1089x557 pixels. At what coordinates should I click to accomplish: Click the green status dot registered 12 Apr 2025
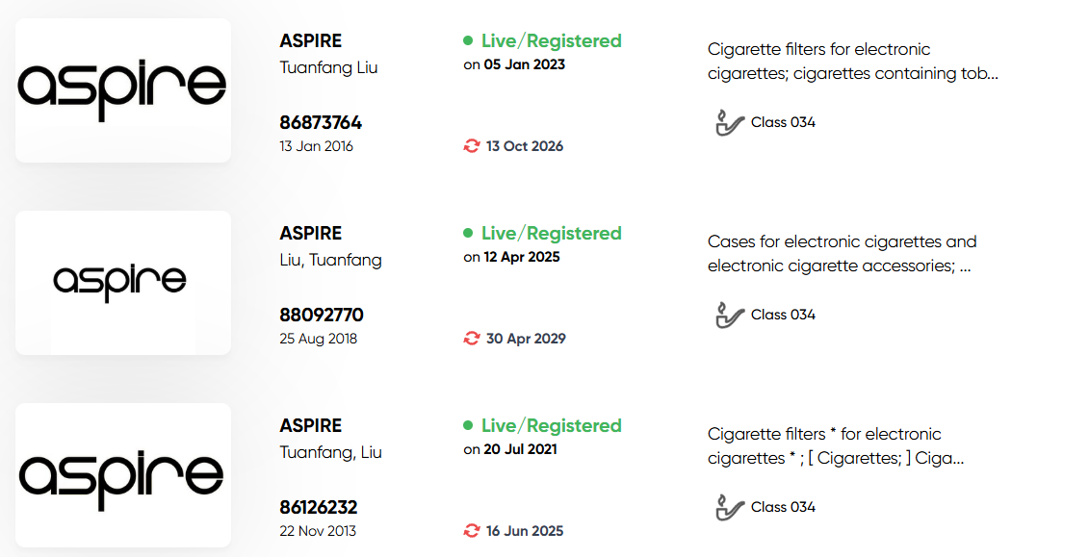pyautogui.click(x=468, y=233)
